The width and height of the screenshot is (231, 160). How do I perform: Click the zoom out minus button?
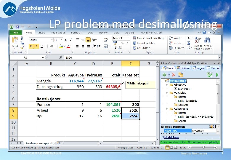pyautogui.click(x=190, y=147)
